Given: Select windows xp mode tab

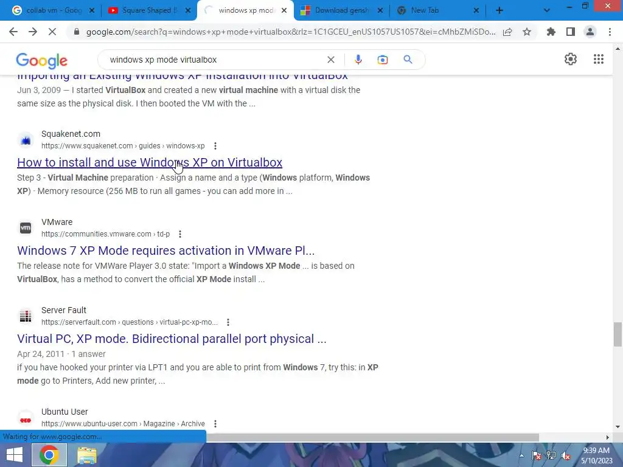Looking at the screenshot, I should (245, 10).
